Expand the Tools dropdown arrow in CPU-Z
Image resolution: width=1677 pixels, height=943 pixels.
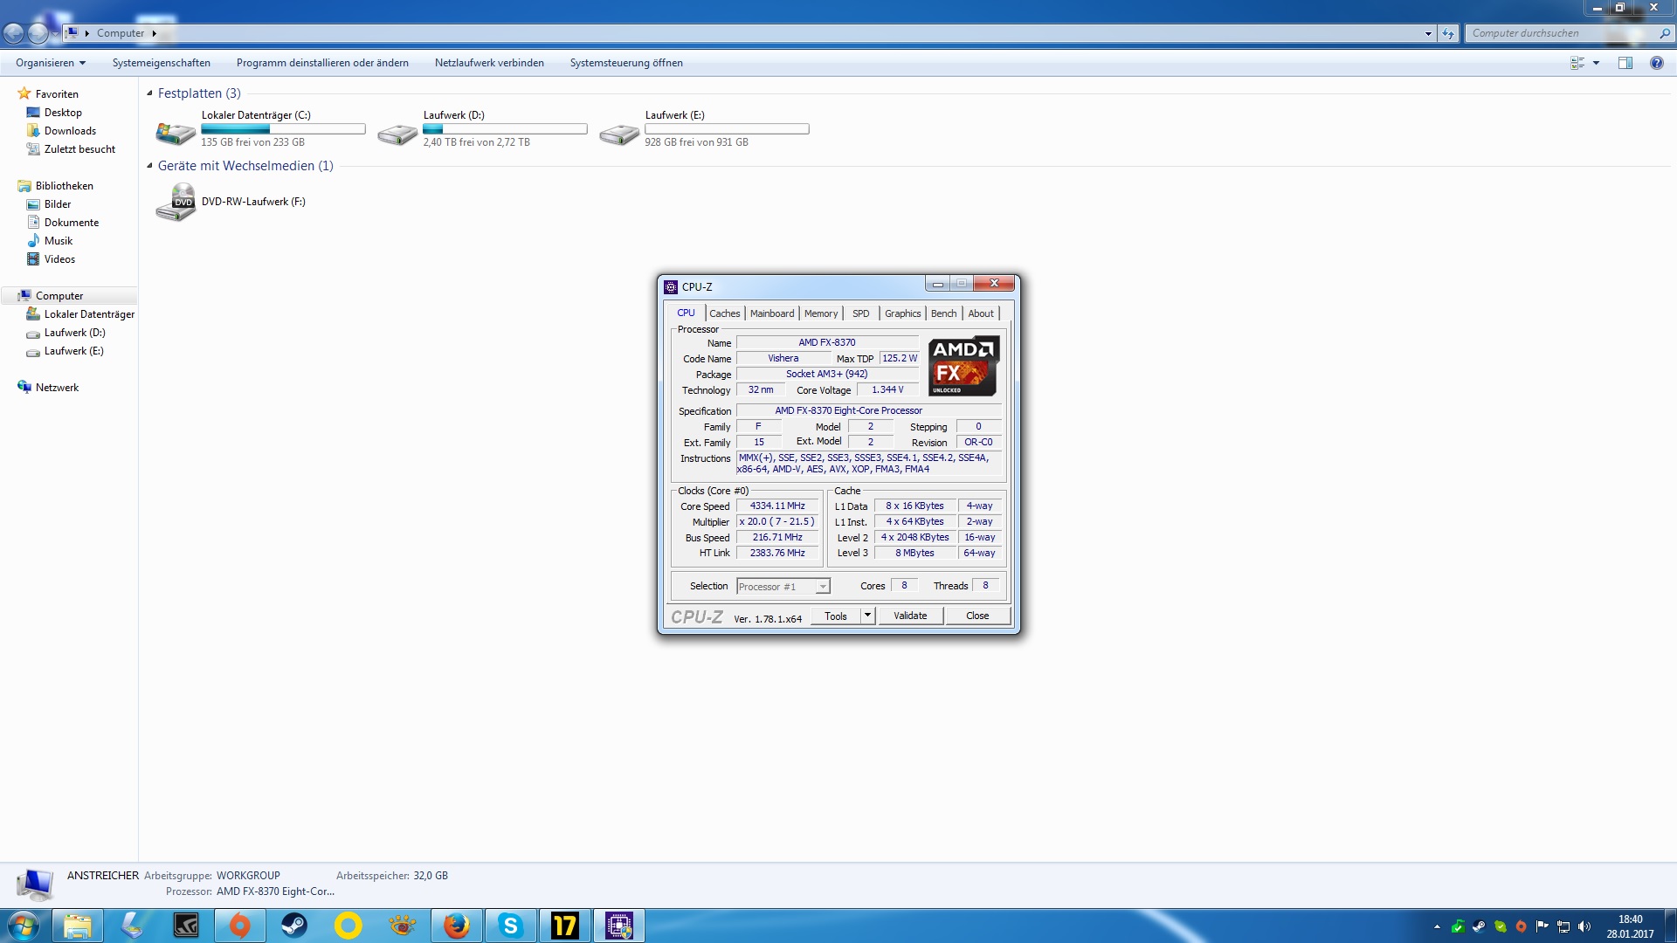click(x=867, y=616)
